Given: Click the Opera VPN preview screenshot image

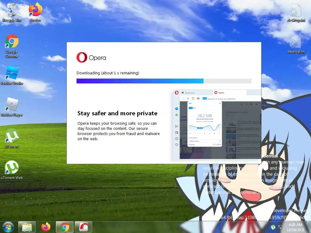Looking at the screenshot, I should tap(217, 124).
